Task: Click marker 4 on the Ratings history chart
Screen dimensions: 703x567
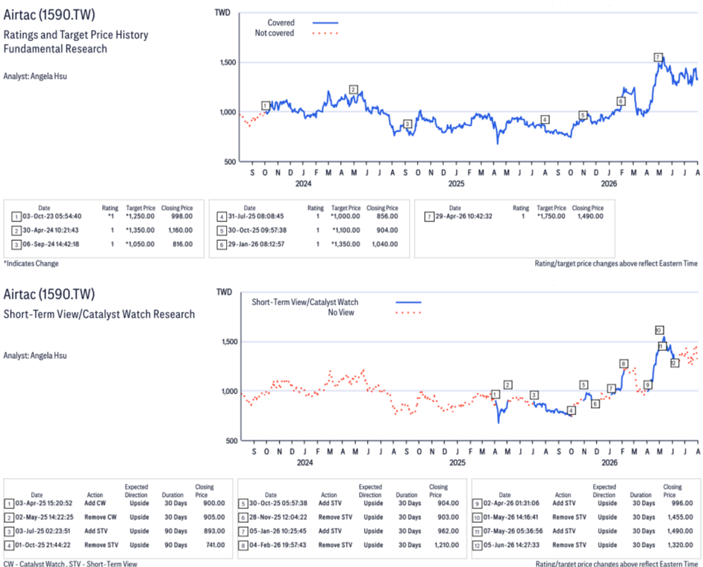Action: point(545,119)
